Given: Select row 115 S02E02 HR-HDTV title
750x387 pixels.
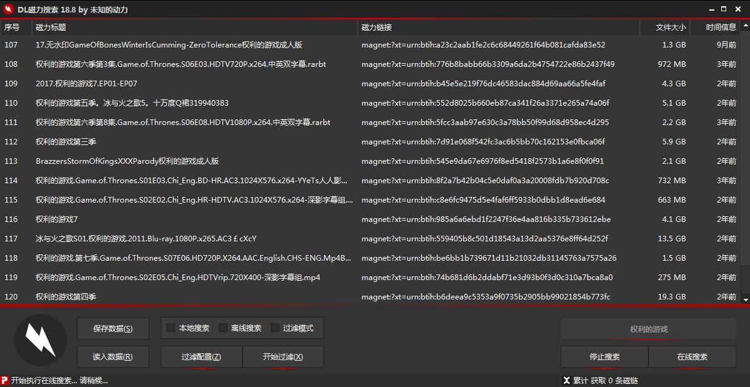Looking at the screenshot, I should 194,200.
